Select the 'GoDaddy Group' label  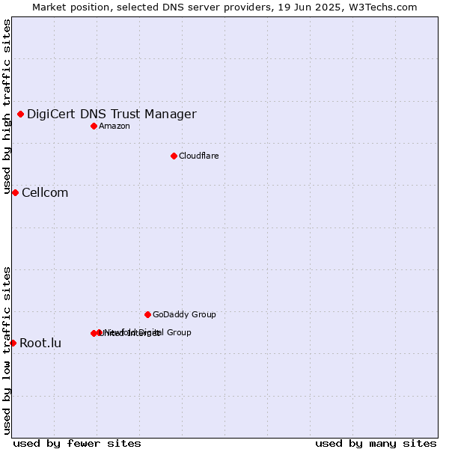click(184, 314)
